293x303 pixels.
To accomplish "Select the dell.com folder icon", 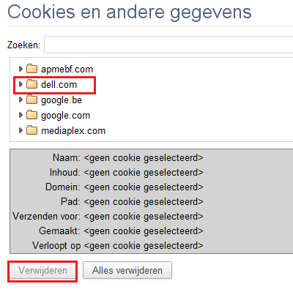I will pos(31,84).
